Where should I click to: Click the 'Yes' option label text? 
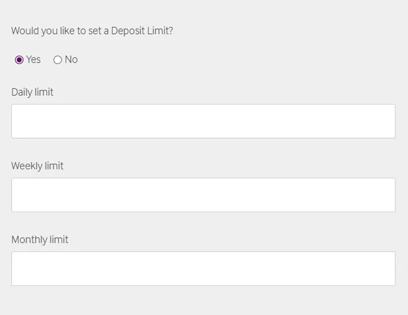[x=33, y=59]
